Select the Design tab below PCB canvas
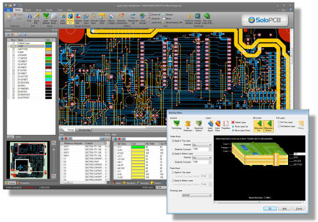 [71, 130]
